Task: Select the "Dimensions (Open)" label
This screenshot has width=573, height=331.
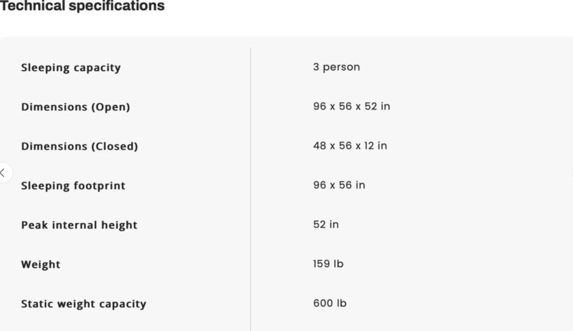Action: pos(76,107)
